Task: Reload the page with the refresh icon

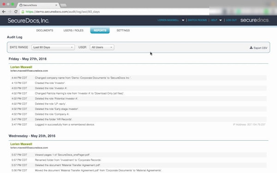Action: click(16, 12)
